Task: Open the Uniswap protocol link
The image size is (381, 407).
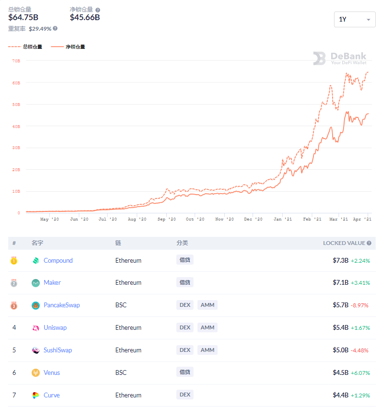Action: (x=55, y=327)
